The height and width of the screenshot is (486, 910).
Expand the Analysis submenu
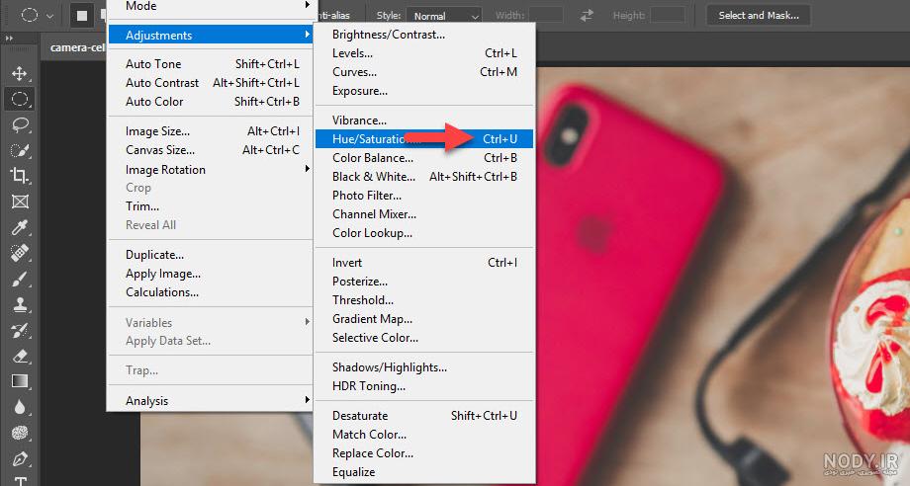point(211,401)
